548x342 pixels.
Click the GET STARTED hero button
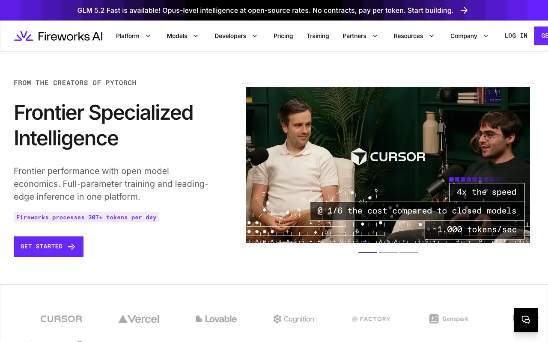point(48,247)
